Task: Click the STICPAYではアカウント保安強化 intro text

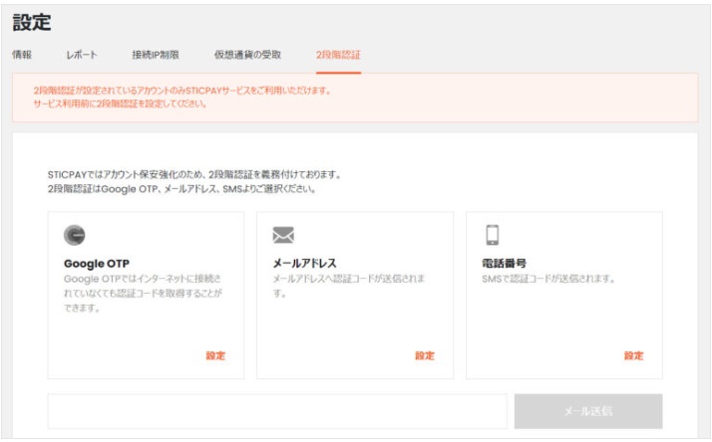Action: point(194,181)
